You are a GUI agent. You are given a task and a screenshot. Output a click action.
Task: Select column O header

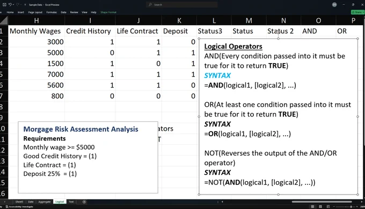(318, 21)
